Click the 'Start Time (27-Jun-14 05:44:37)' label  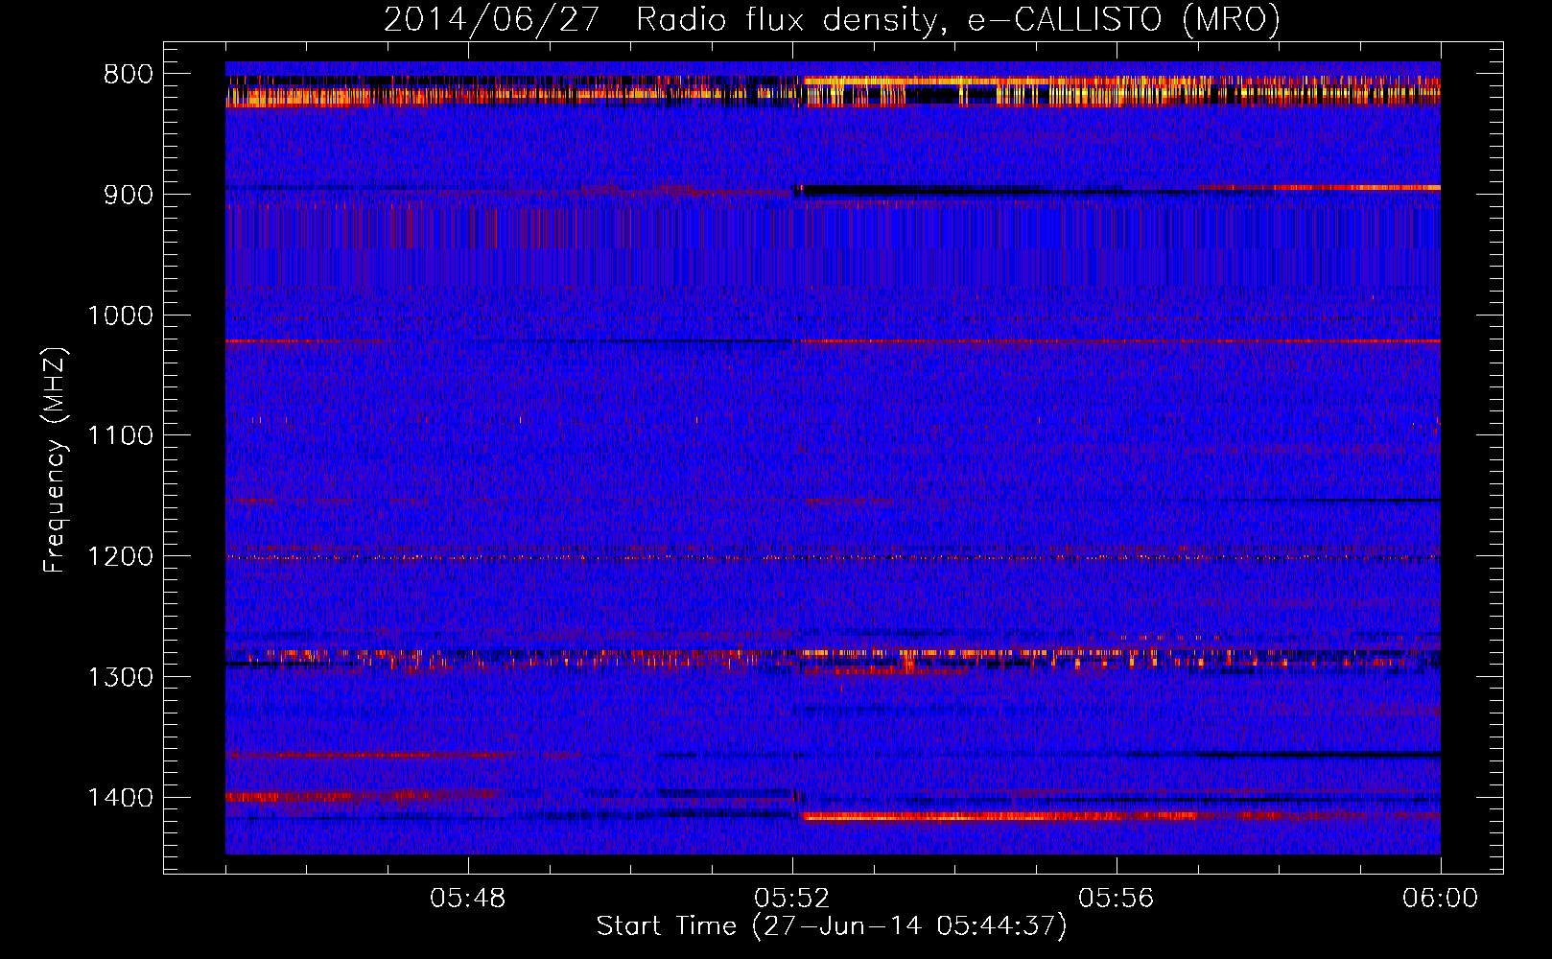832,926
